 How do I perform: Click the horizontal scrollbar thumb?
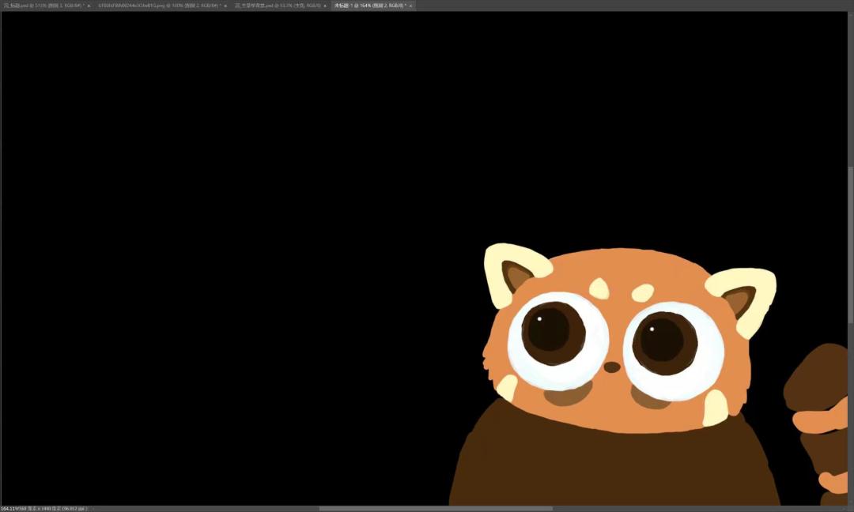[436, 509]
